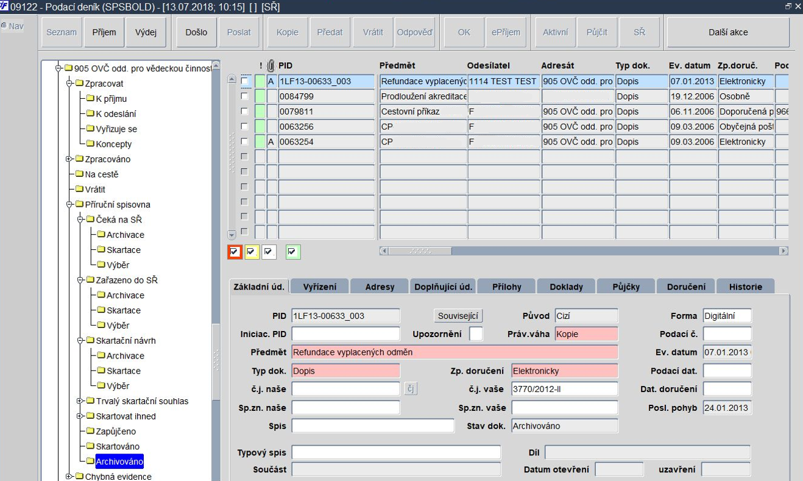
Task: Click the Koncepty folder icon
Action: [90, 144]
